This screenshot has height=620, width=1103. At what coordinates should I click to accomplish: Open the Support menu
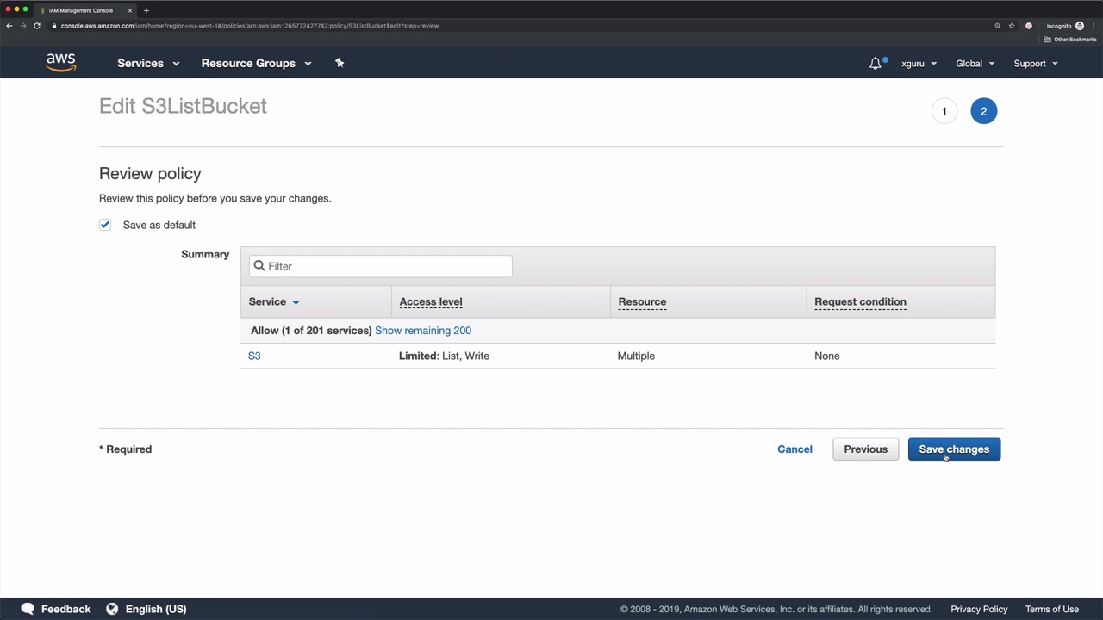click(x=1035, y=63)
